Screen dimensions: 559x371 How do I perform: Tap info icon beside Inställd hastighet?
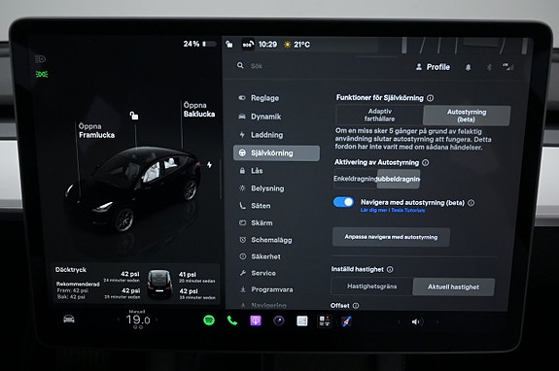(390, 269)
